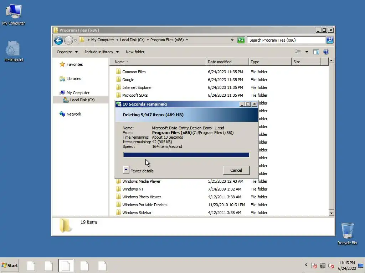The height and width of the screenshot is (273, 365).
Task: Select the Windows NT folder icon
Action: point(118,189)
